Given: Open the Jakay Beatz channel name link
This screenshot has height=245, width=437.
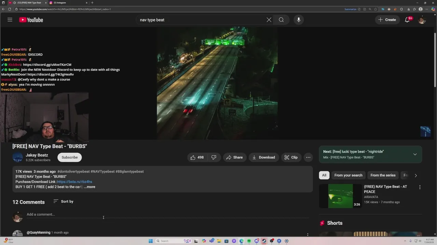Looking at the screenshot, I should tap(37, 155).
